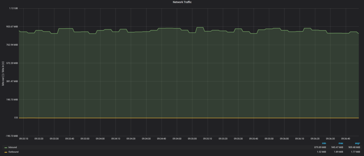
Task: Click the Outbound avg value 1.77 MiB
Action: 355,152
